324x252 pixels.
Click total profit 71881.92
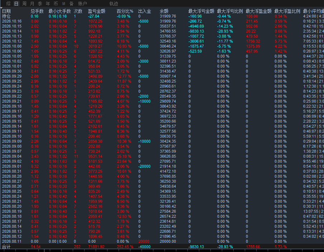pos(96,247)
